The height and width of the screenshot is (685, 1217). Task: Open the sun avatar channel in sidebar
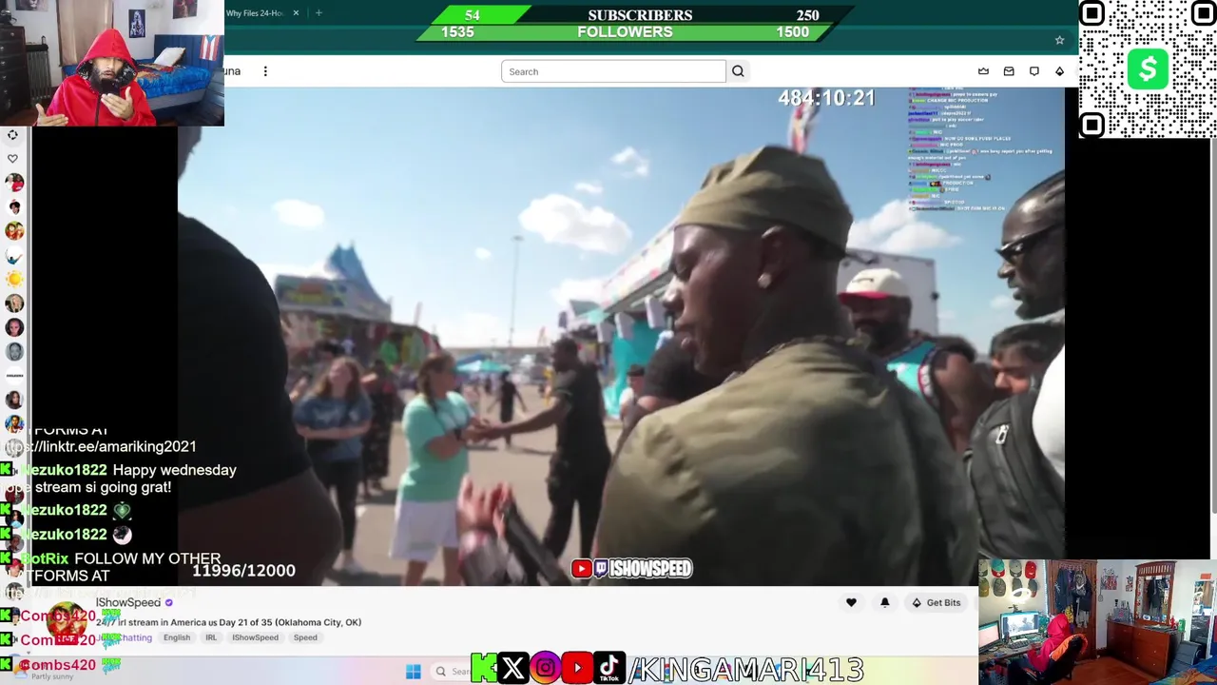[x=13, y=279]
